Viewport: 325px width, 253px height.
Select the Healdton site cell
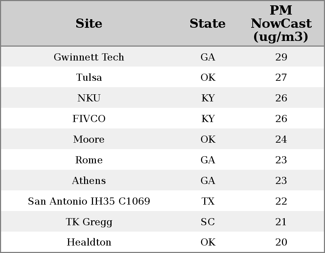pos(89,242)
